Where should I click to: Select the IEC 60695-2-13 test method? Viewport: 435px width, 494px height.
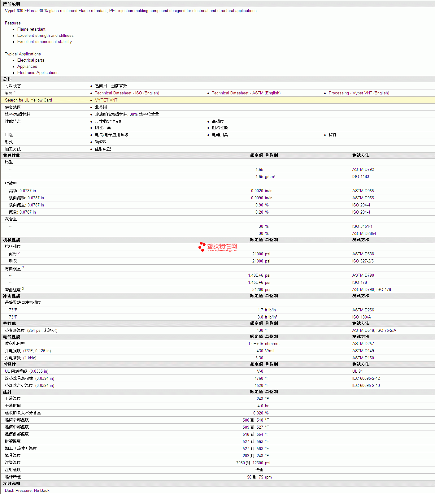click(366, 385)
